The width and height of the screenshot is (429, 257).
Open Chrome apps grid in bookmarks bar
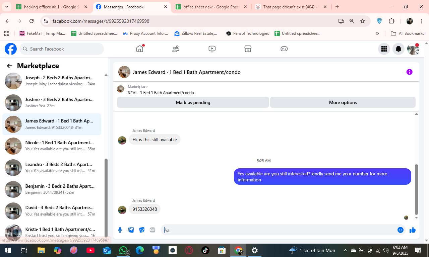6,33
